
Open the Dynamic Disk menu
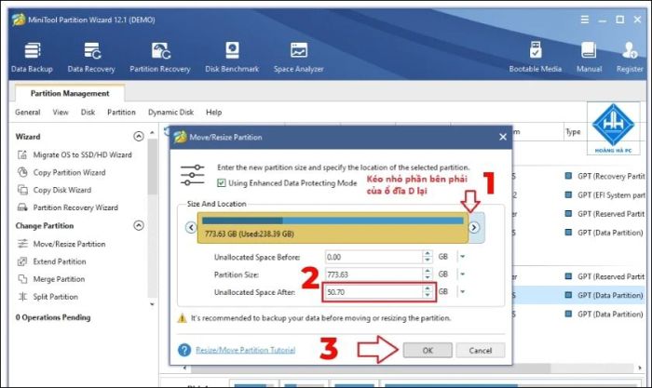tap(170, 113)
